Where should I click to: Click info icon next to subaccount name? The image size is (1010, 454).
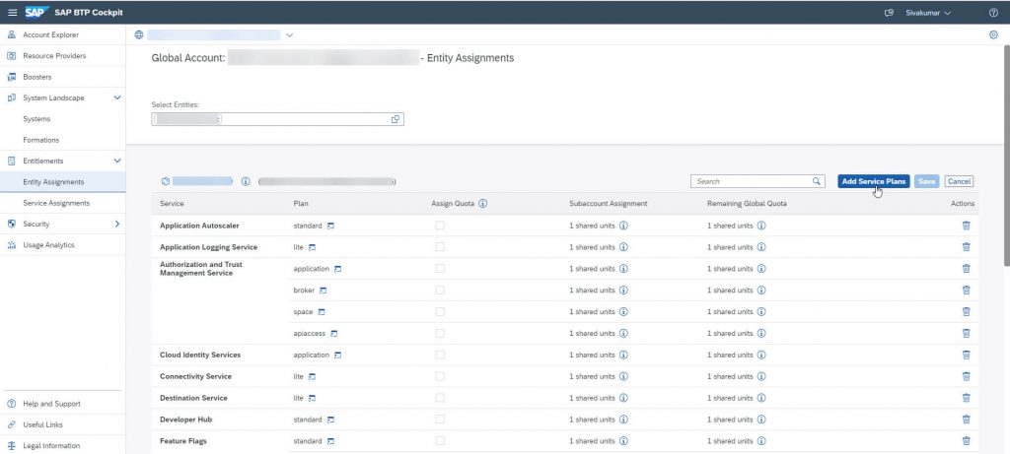click(x=246, y=181)
